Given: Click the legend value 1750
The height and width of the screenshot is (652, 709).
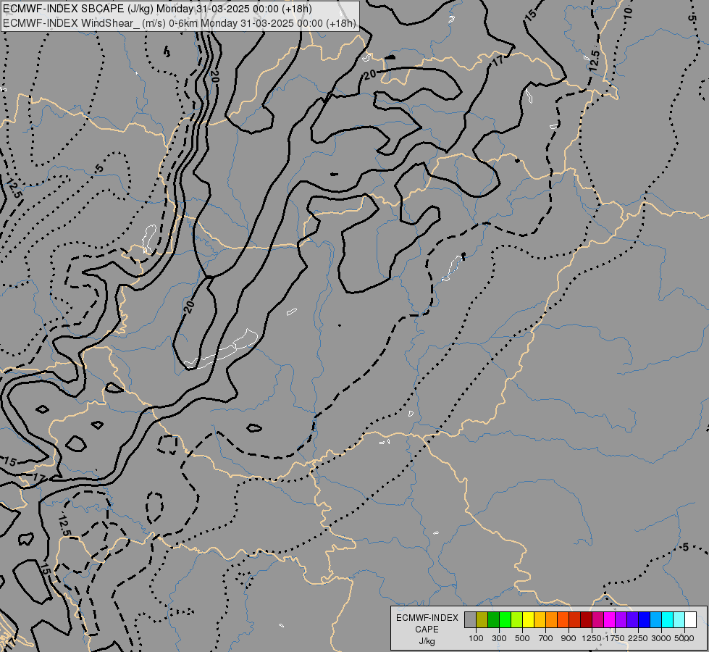Looking at the screenshot, I should [615, 638].
